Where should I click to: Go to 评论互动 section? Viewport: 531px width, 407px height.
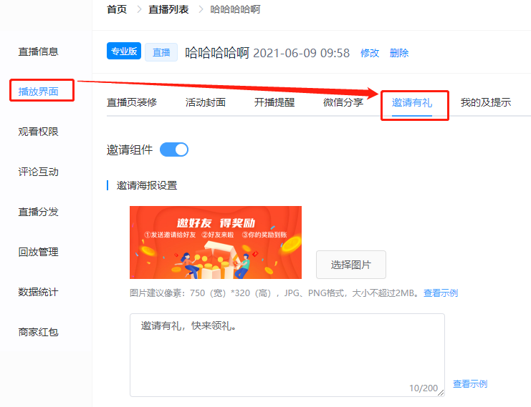coord(38,172)
